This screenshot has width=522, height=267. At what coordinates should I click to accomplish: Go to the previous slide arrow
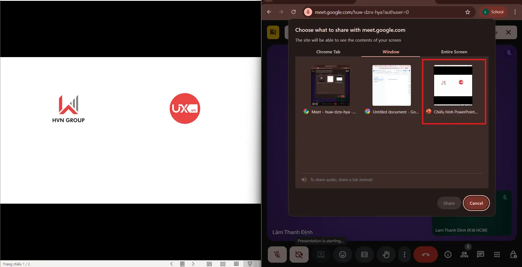tap(171, 264)
